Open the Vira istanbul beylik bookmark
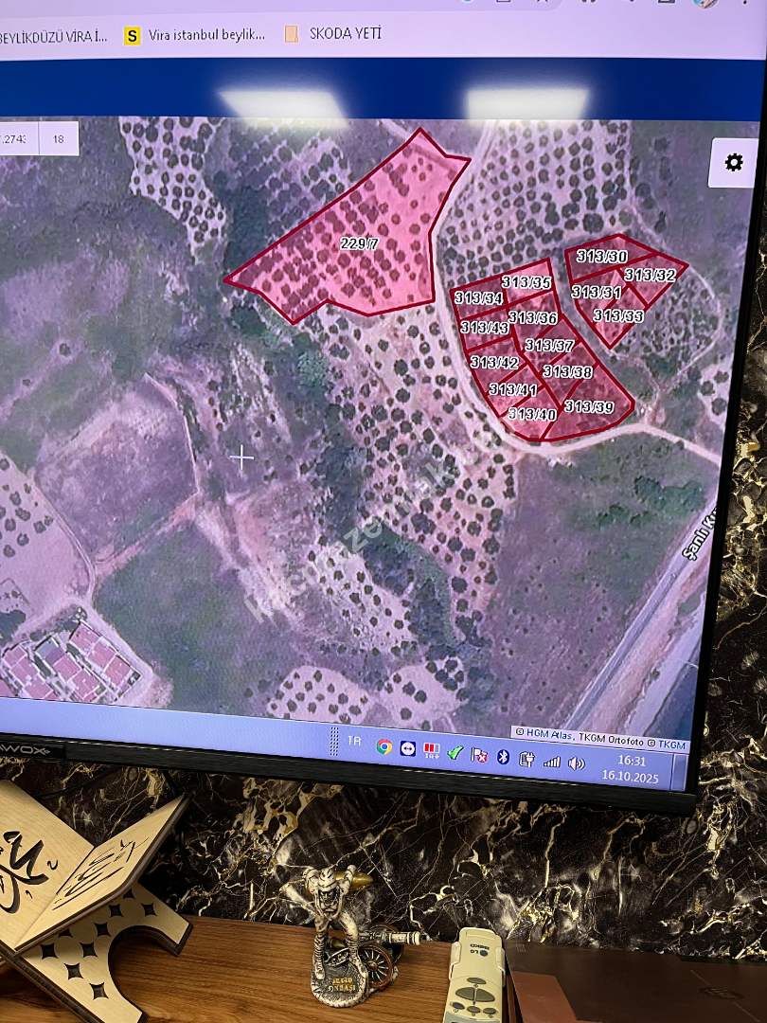 [x=195, y=35]
